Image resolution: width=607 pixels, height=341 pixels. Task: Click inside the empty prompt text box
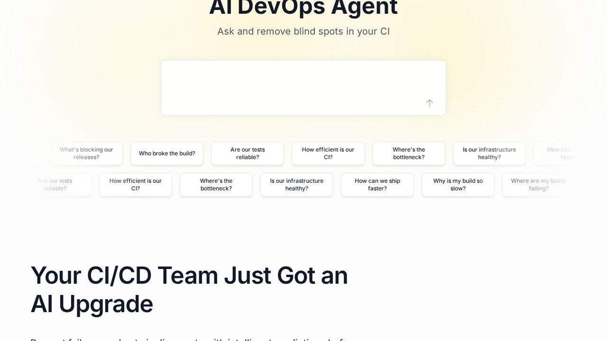294,83
